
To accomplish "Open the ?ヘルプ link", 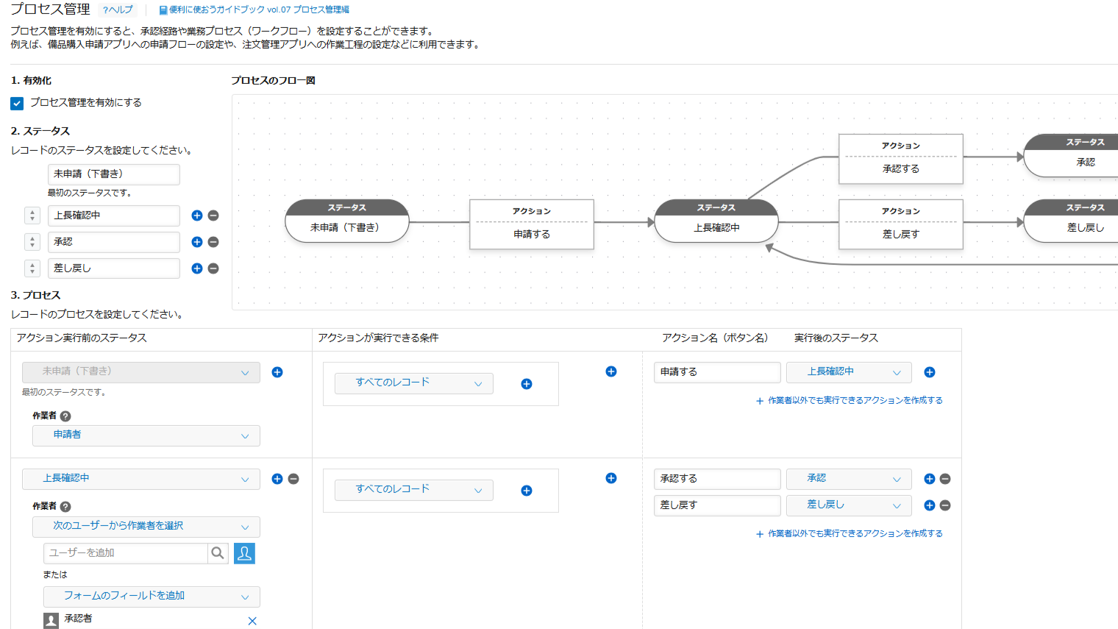I will pyautogui.click(x=118, y=10).
